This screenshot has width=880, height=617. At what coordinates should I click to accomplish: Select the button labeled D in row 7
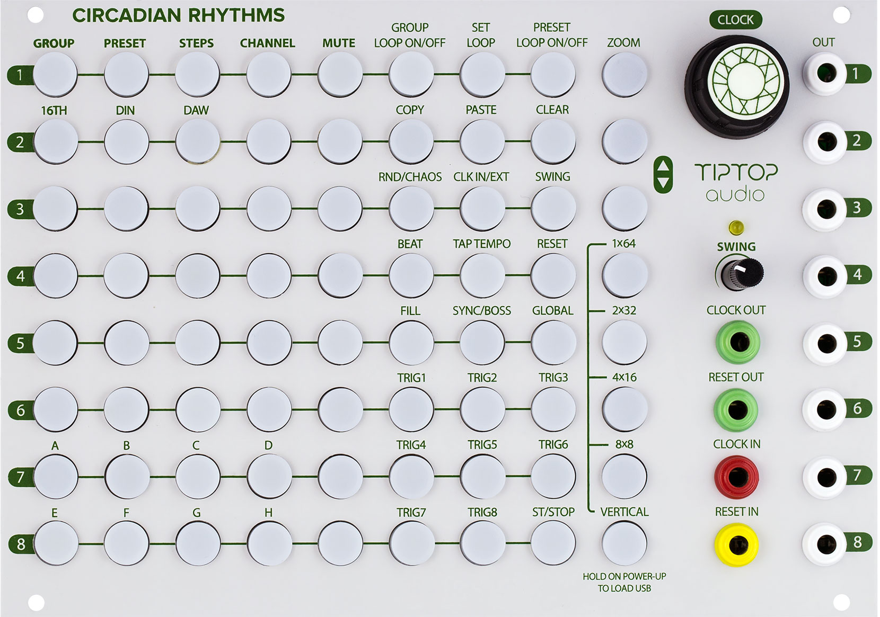[268, 477]
